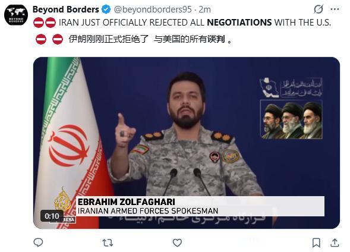Viewport: 350px width, 252px height.
Task: Open Beyond Borders profile avatar
Action: point(16,15)
